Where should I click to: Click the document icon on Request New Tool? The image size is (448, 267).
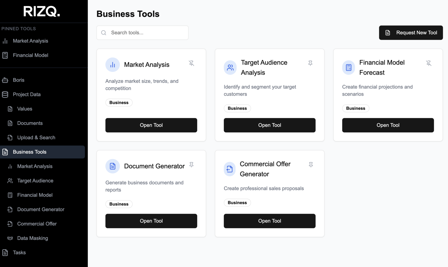click(388, 33)
